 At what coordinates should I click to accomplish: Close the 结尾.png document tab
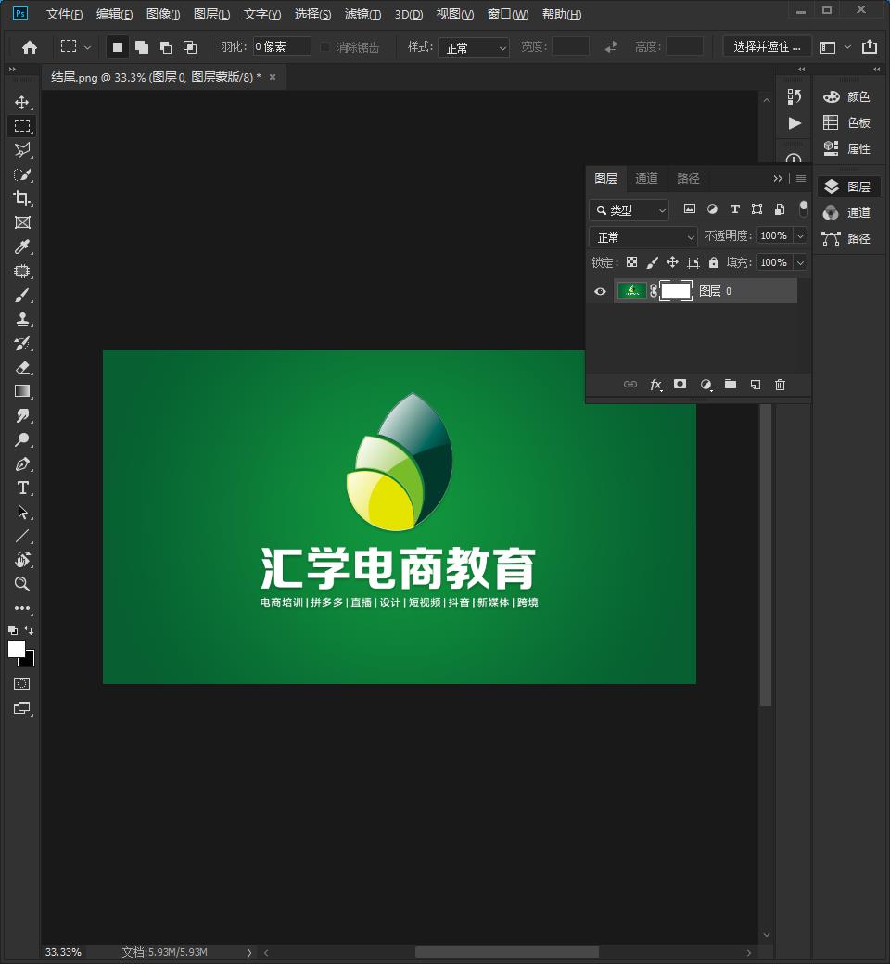click(x=273, y=77)
